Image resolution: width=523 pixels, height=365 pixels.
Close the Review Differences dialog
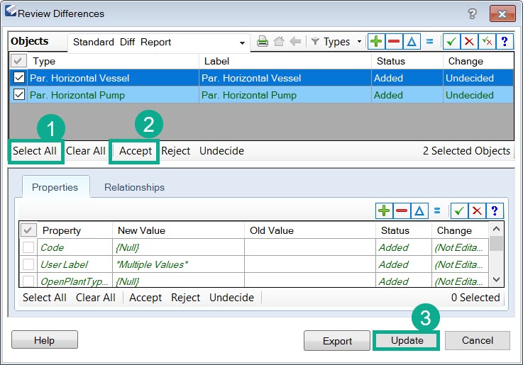502,13
